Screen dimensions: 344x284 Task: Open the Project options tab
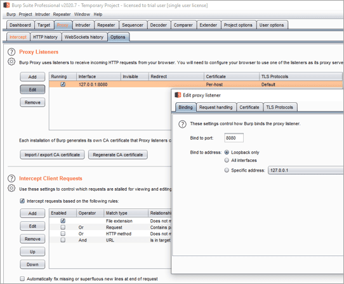coord(238,25)
